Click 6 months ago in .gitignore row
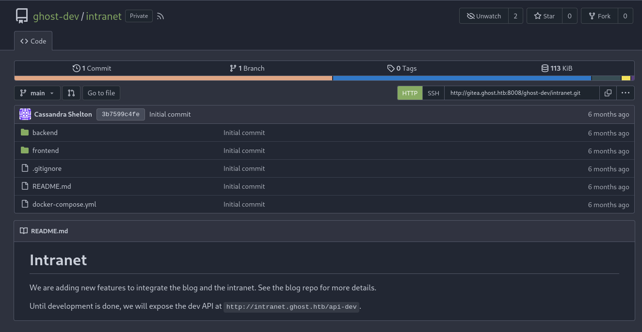This screenshot has height=332, width=642. (x=609, y=169)
